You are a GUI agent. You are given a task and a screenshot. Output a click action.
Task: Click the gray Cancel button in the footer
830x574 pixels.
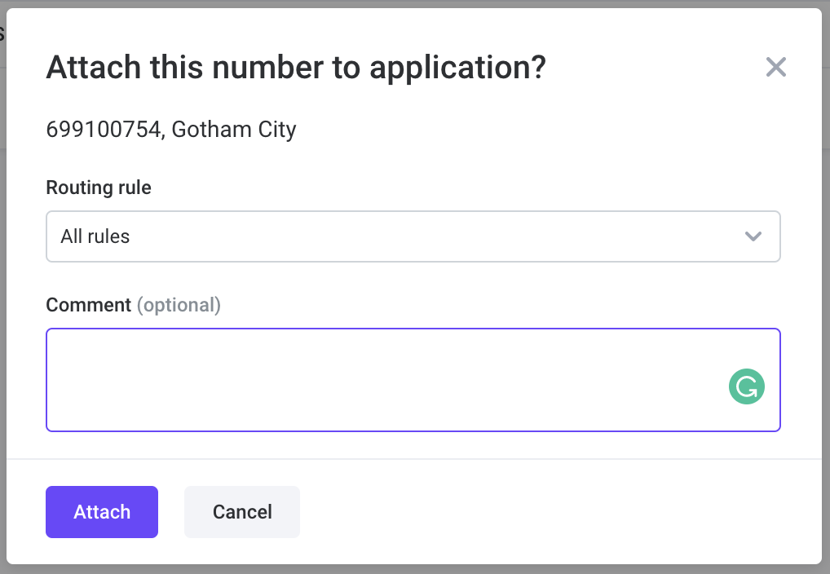[x=242, y=512]
